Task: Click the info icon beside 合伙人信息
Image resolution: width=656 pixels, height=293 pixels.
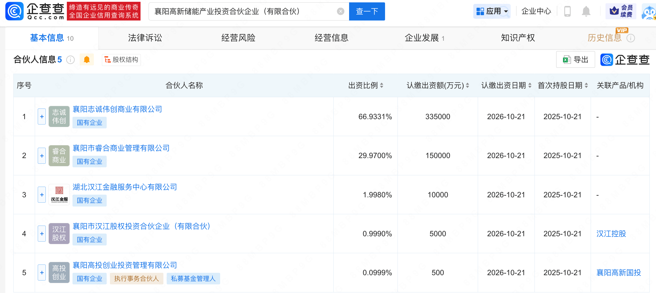Action: 70,60
